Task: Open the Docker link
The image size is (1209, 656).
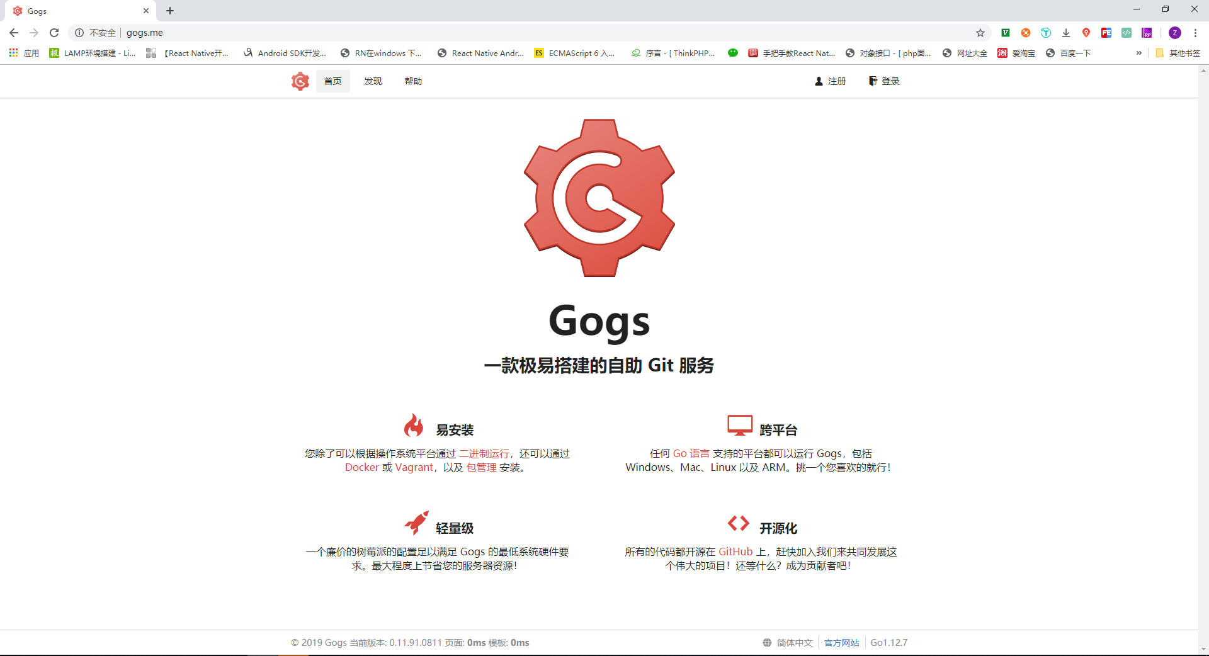Action: (362, 467)
